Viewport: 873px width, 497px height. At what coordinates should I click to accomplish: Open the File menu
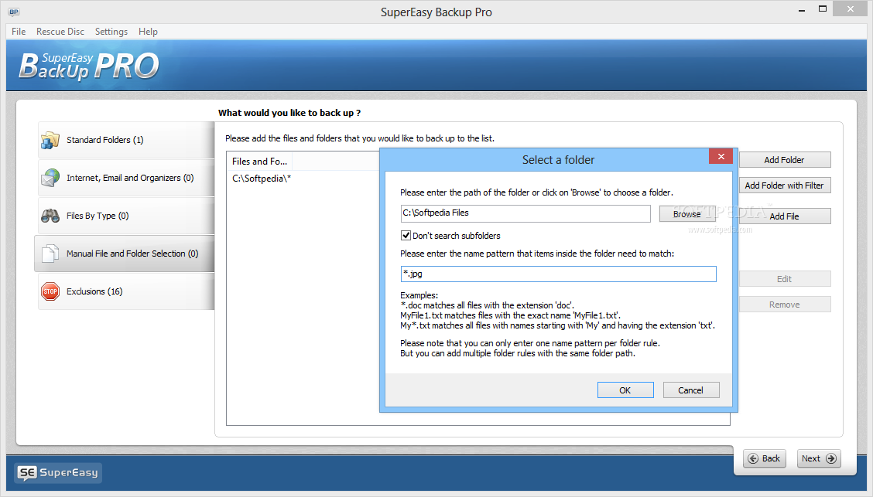coord(19,32)
